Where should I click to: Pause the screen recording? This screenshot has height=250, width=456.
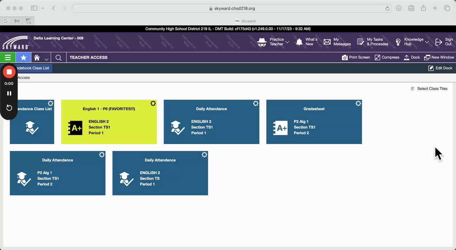coord(9,93)
